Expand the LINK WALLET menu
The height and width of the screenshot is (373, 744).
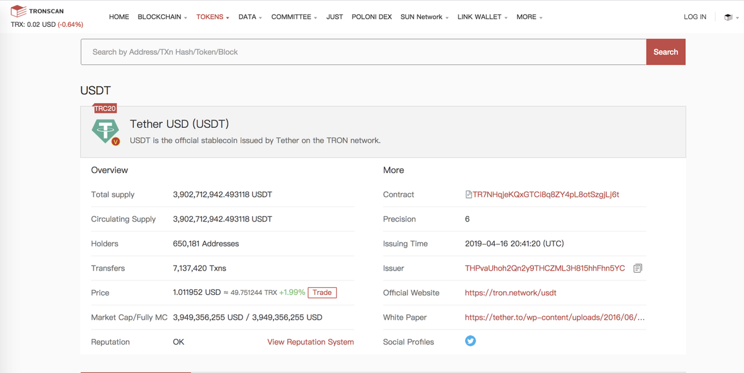click(x=482, y=17)
